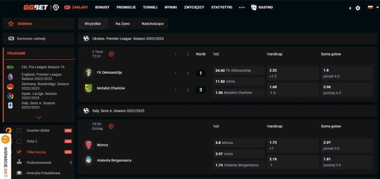Collapse Italy Serie A Season header
The width and height of the screenshot is (380, 179).
(228, 111)
